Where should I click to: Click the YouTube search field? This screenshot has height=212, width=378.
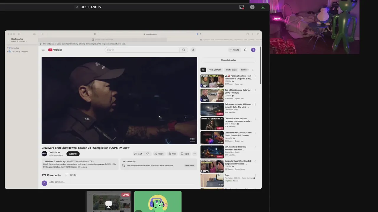point(142,50)
